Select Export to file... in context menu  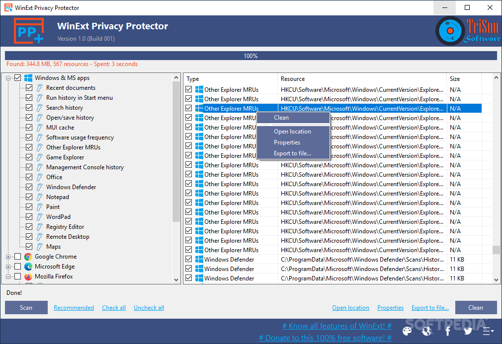click(x=293, y=153)
